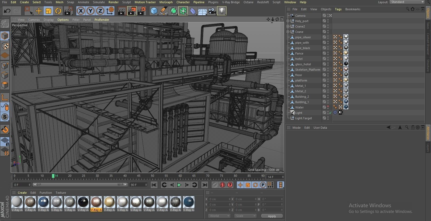Toggle the Z axis lock
This screenshot has width=431, height=221.
100,11
